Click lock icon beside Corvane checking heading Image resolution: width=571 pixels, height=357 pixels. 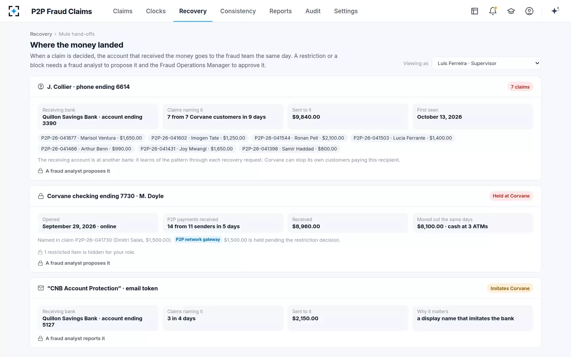click(x=41, y=196)
